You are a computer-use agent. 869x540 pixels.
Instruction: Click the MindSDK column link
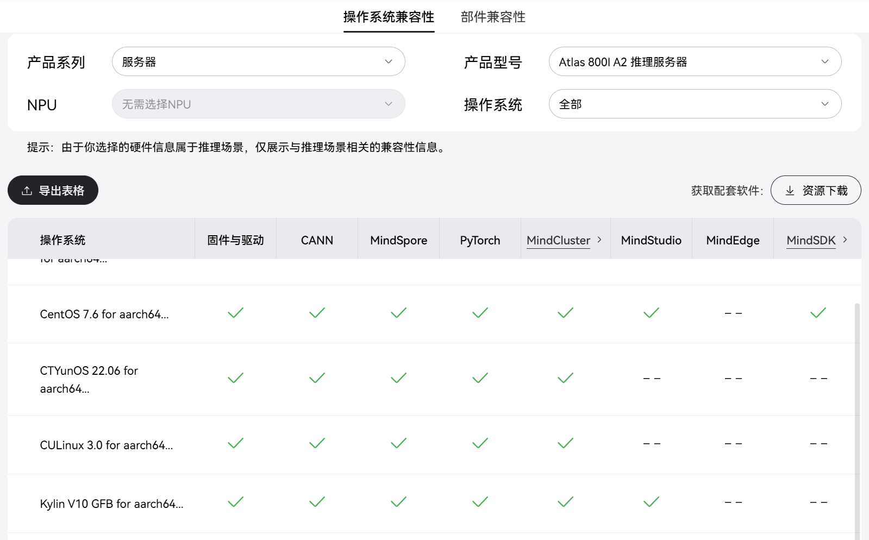point(811,240)
